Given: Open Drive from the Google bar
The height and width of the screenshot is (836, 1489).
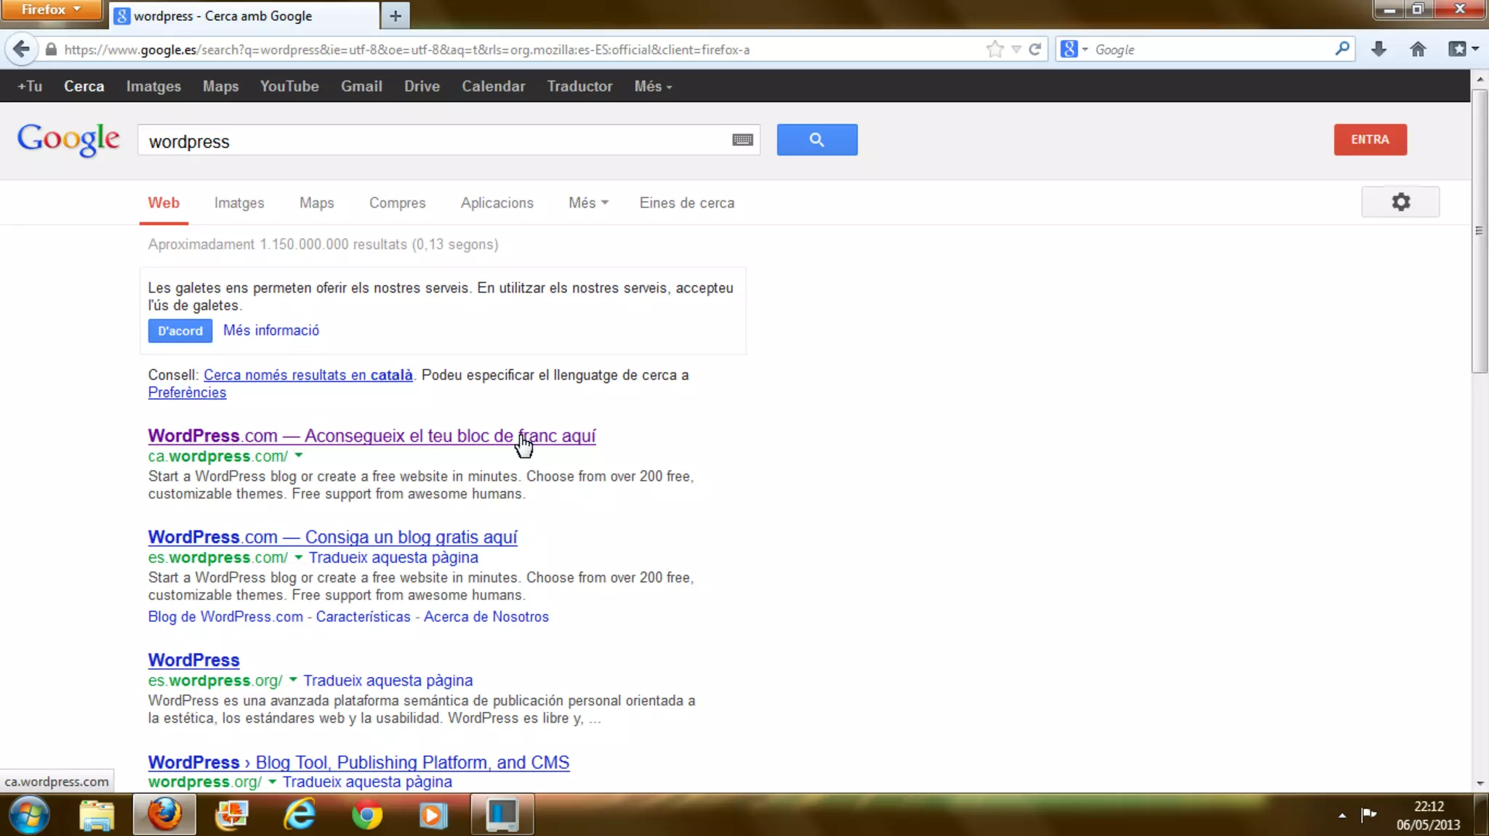Looking at the screenshot, I should click(422, 86).
